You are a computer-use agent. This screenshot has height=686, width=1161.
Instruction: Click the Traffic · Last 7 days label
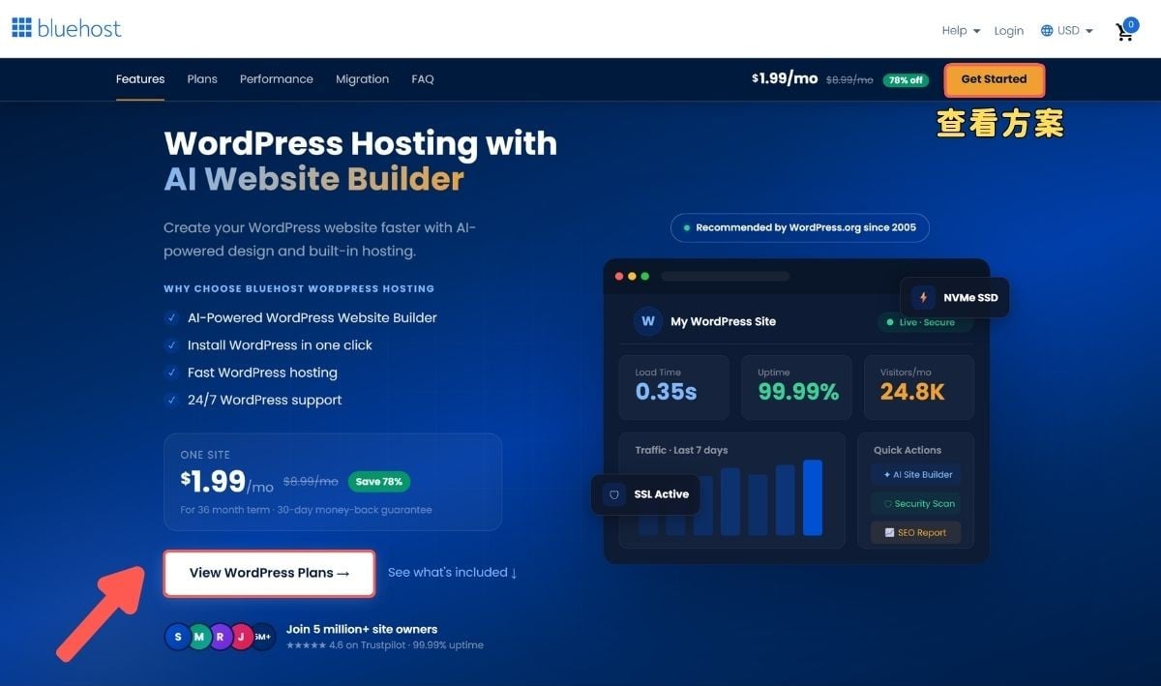click(x=681, y=450)
